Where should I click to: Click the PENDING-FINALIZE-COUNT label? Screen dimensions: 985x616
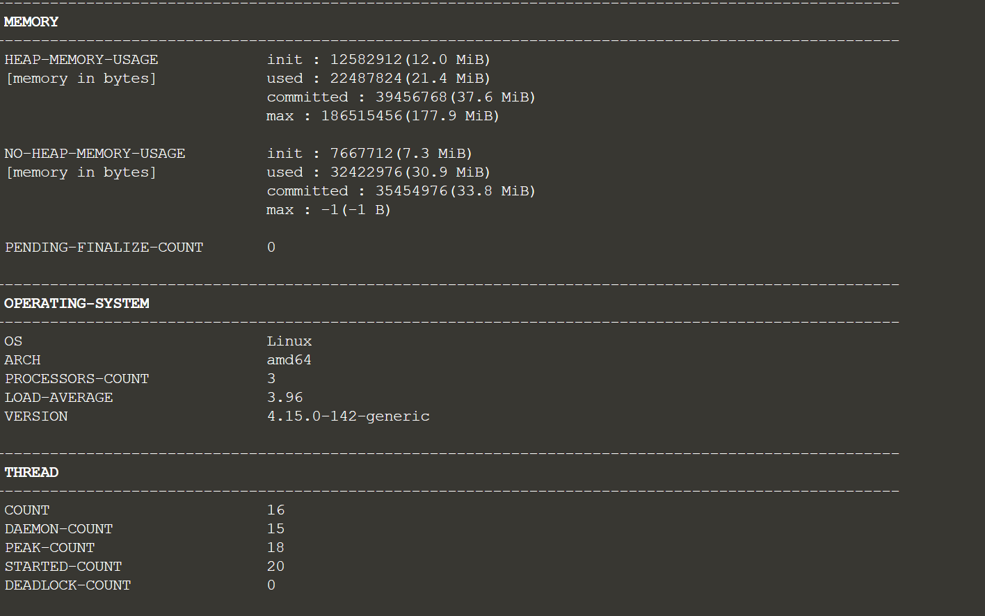click(x=104, y=248)
